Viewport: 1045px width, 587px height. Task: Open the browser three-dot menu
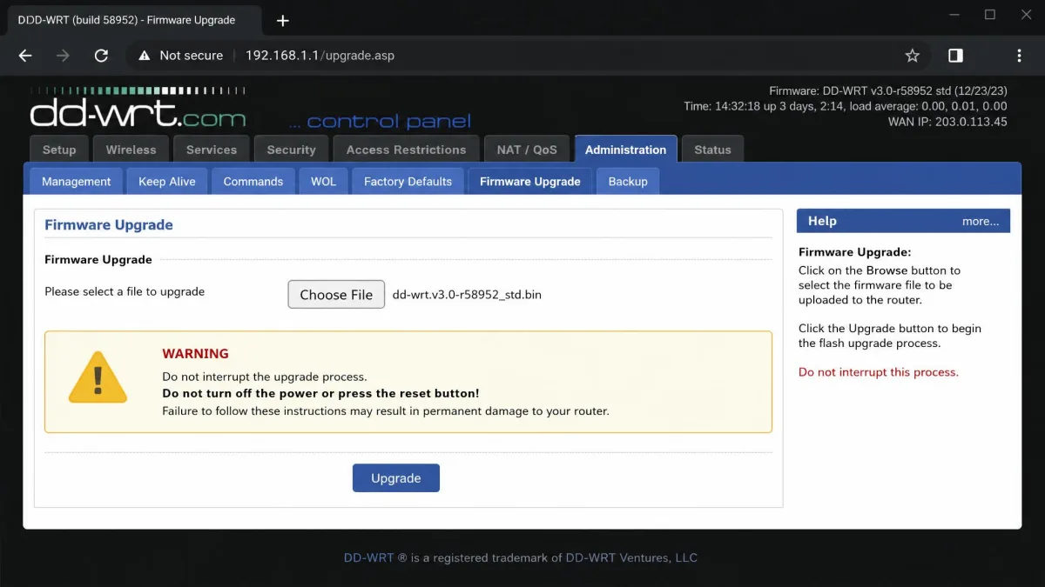1019,56
